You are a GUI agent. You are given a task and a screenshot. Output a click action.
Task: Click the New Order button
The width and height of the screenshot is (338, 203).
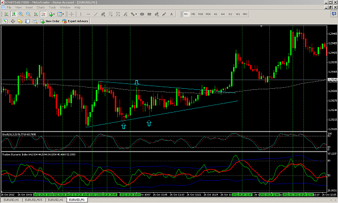50,21
